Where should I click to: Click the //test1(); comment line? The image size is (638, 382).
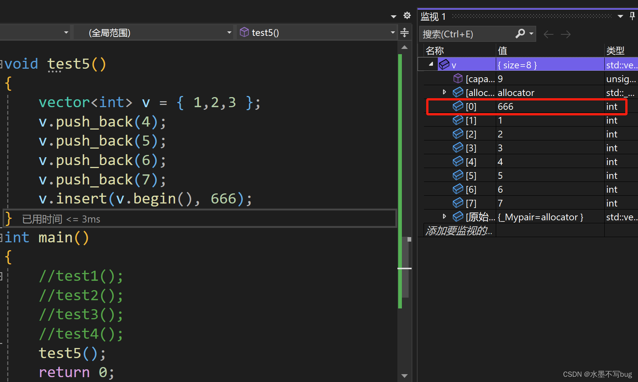[x=81, y=276]
